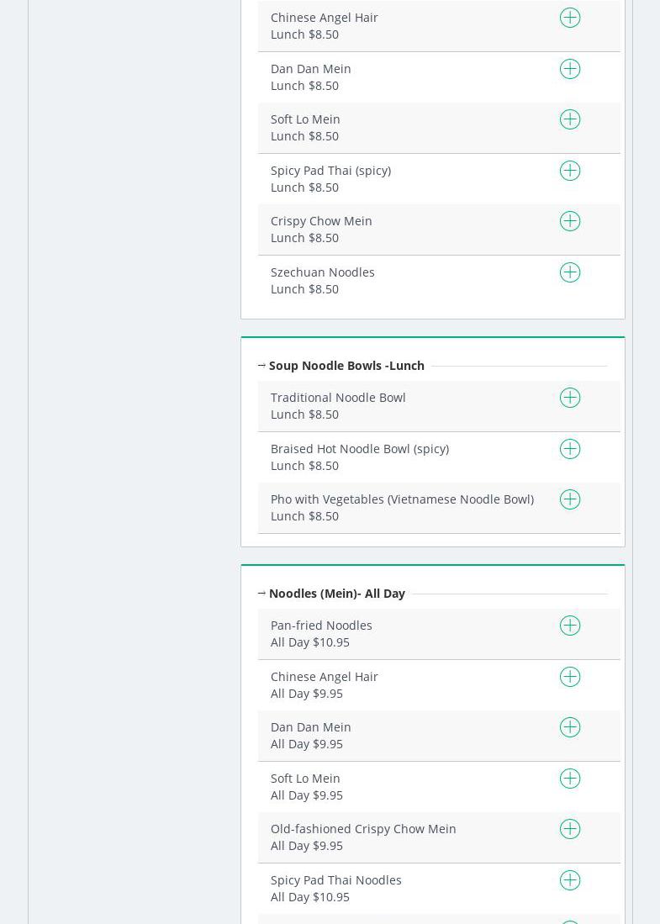Add lunch Chinese Angel Hair with plus icon

(570, 18)
